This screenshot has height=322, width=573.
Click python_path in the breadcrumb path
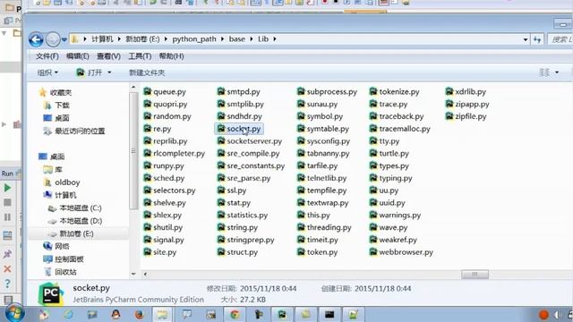[x=194, y=39]
